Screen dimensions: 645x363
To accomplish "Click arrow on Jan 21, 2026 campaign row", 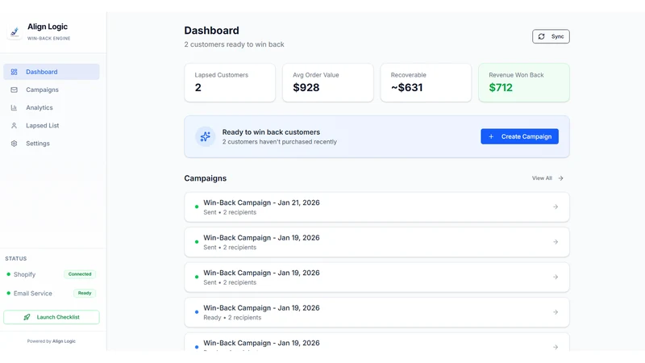I will click(556, 207).
